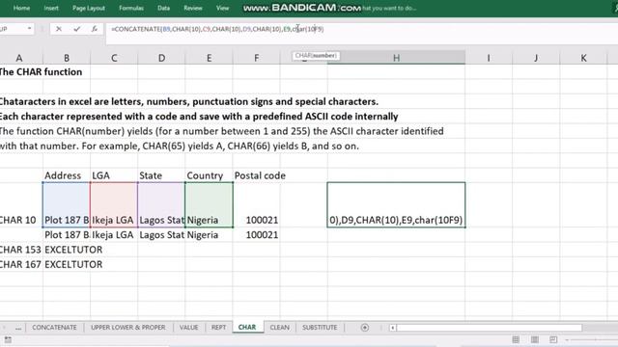
Task: Switch to Page Break Preview icon
Action: tap(553, 339)
